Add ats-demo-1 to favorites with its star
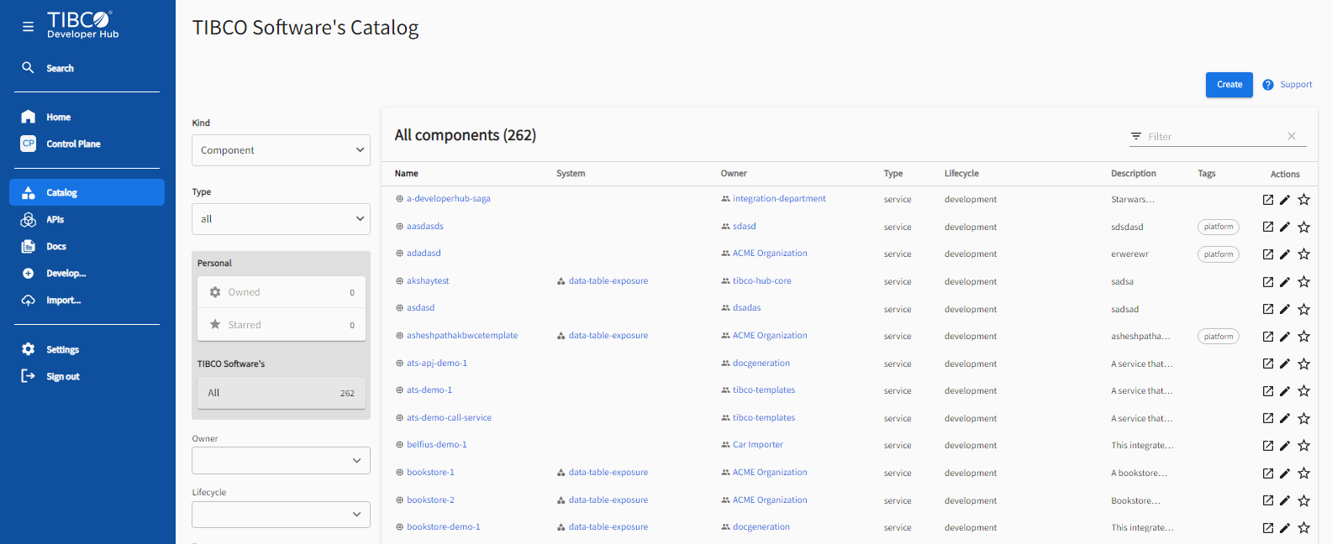 pyautogui.click(x=1303, y=391)
